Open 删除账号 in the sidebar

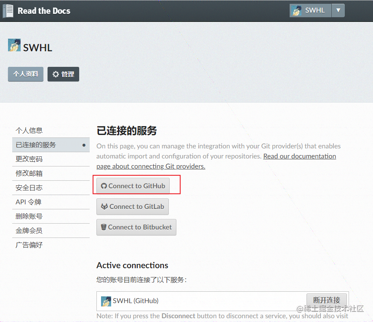[51, 216]
